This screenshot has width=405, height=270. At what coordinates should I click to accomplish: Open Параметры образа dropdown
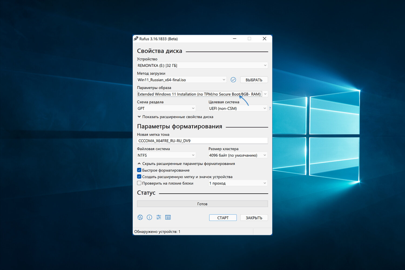202,94
